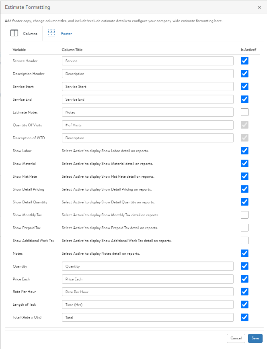
Task: Click the Columns layout icon
Action: pos(14,33)
